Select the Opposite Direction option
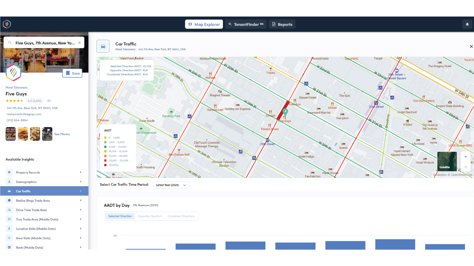Viewport: 474px width, 266px height. [x=150, y=216]
